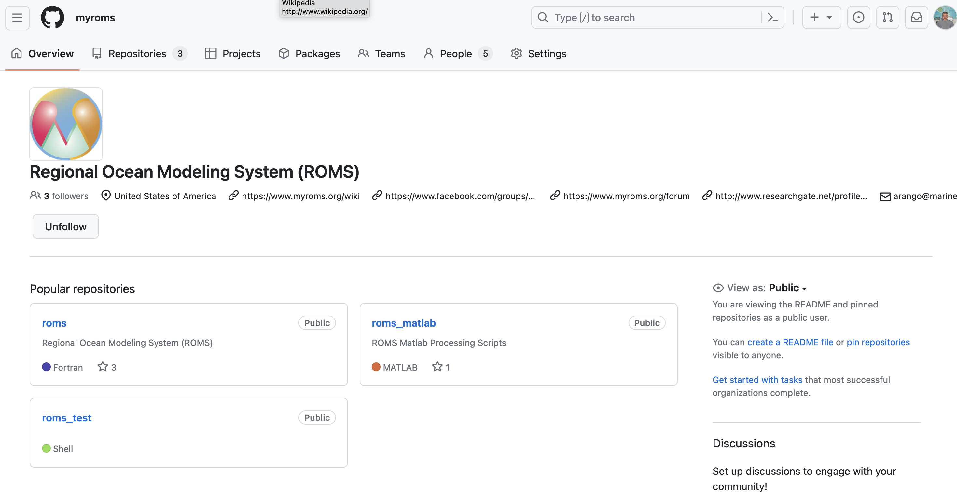This screenshot has height=492, width=957.
Task: Click the eye icon beside View as
Action: (x=718, y=288)
